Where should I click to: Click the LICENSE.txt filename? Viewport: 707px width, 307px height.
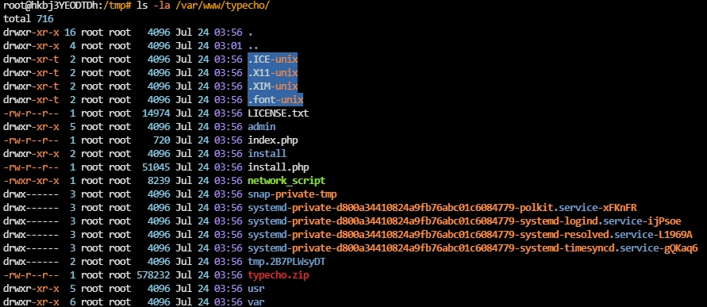pos(279,113)
